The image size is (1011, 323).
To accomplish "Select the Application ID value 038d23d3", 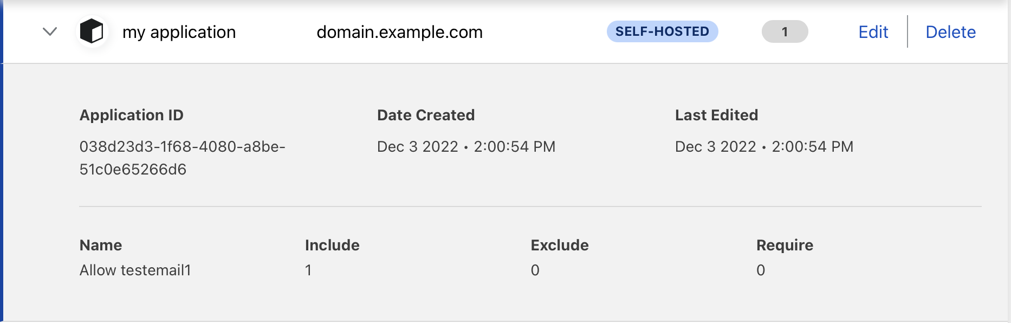I will coord(182,158).
